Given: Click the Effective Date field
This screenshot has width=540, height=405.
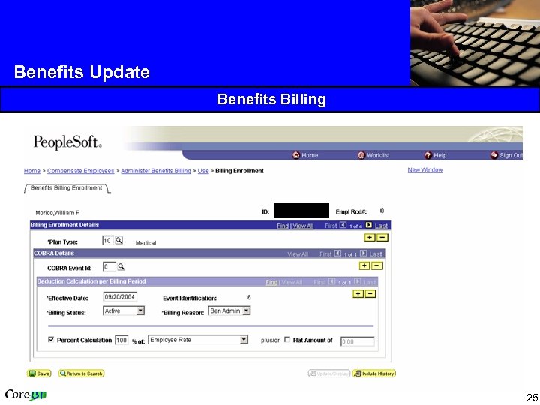Looking at the screenshot, I should point(120,297).
